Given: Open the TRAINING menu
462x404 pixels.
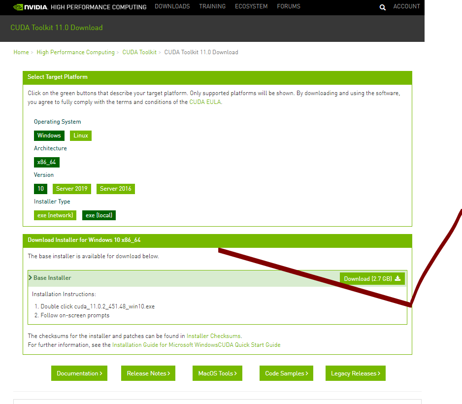Looking at the screenshot, I should pos(212,6).
